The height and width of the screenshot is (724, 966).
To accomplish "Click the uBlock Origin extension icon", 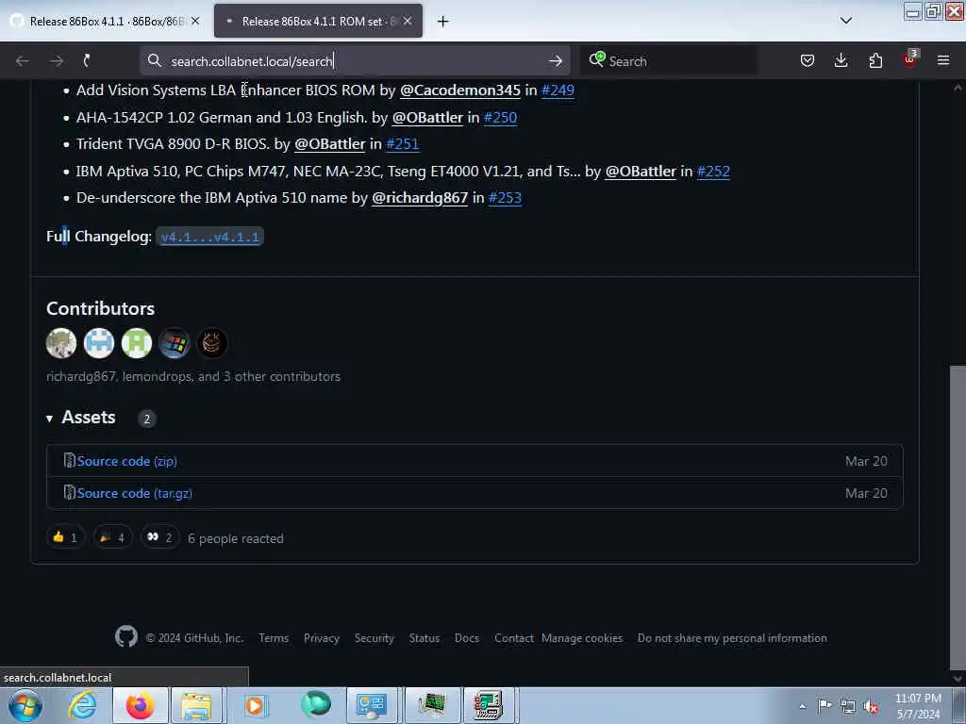I will [909, 59].
